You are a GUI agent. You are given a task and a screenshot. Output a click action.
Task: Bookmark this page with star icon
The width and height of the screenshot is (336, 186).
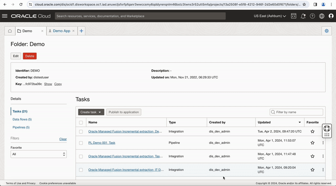coord(304,4)
